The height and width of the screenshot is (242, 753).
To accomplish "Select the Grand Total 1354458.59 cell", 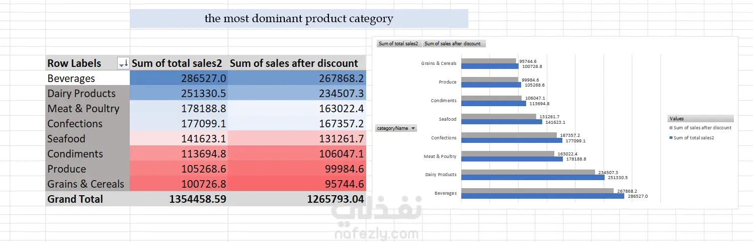I will coord(179,199).
